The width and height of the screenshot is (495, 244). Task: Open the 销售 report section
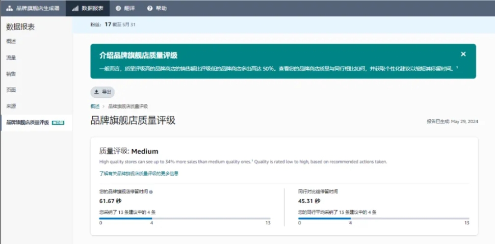click(11, 74)
